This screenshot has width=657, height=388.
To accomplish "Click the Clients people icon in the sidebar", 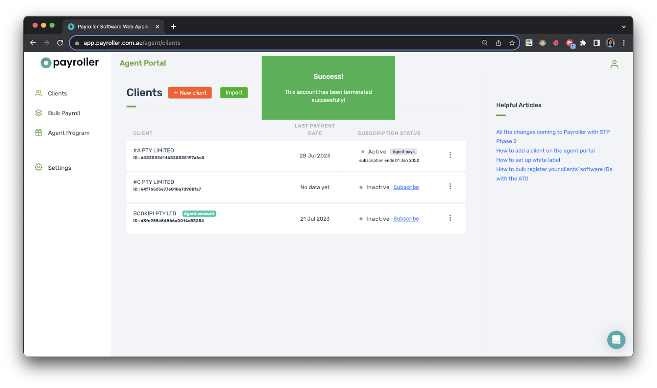I will pos(39,93).
